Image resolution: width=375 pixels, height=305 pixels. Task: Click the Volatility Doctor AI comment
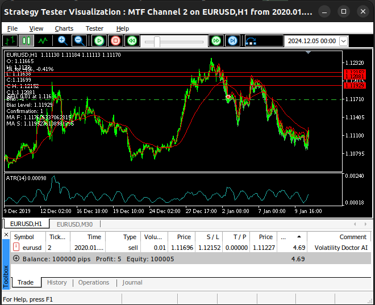[x=341, y=248]
